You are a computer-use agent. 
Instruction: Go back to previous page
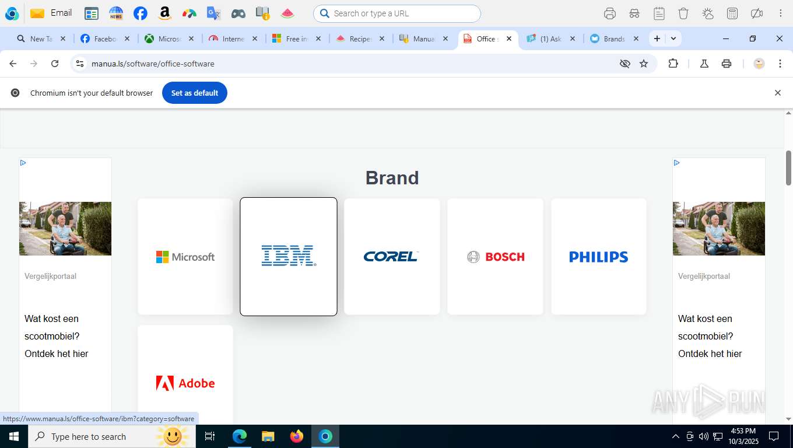coord(13,64)
